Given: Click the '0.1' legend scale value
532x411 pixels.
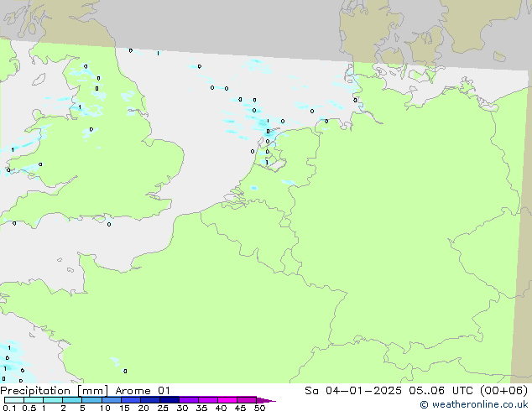Looking at the screenshot, I should click(9, 408).
